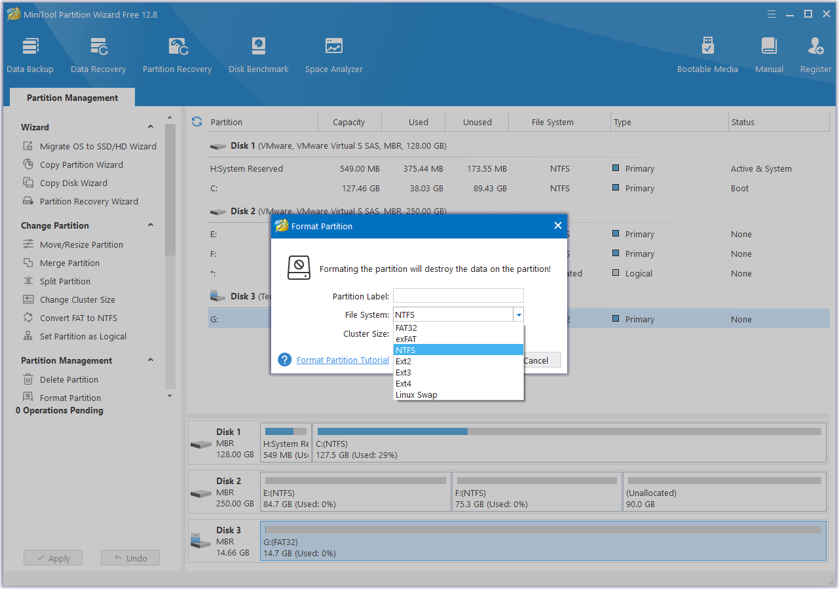Click in the Partition Label field
Screen dimensions: 839x589
458,296
